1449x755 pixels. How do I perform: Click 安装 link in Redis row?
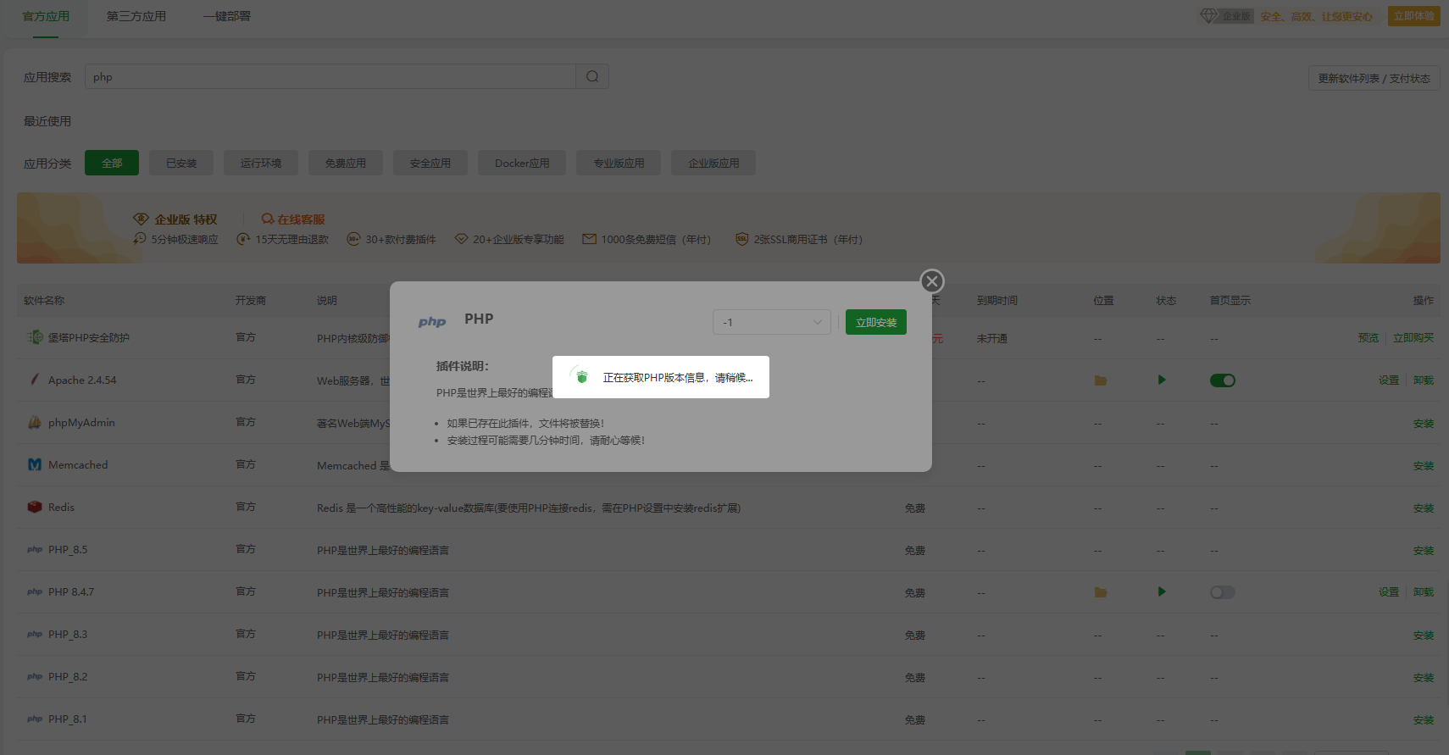click(1424, 508)
